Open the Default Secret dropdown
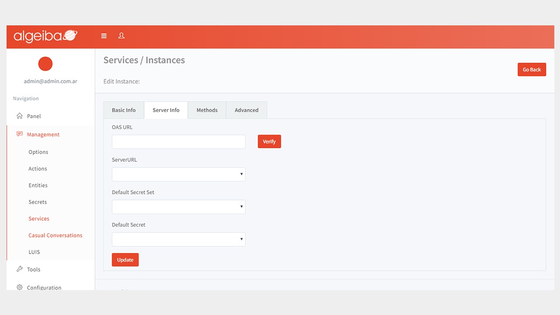This screenshot has height=315, width=560. 178,239
